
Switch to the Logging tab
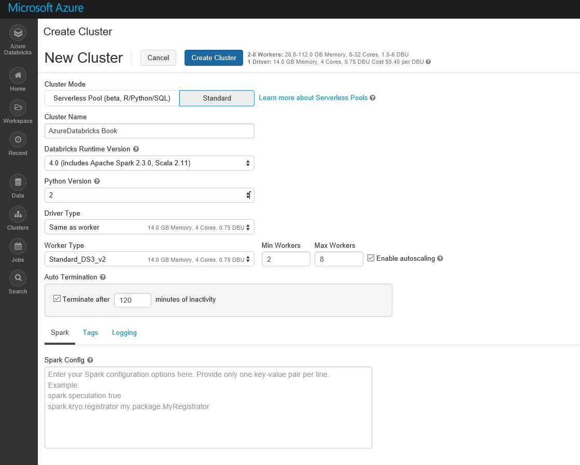124,333
